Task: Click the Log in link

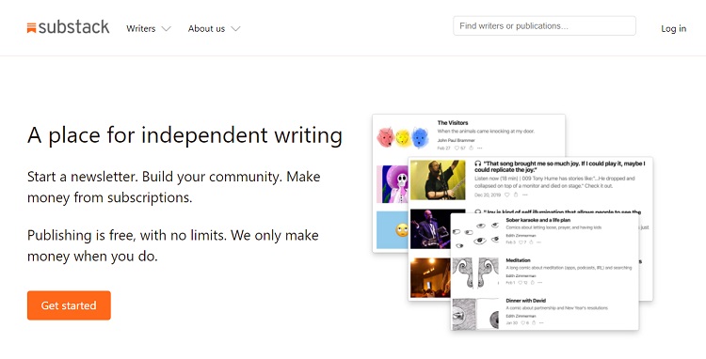Action: [673, 29]
